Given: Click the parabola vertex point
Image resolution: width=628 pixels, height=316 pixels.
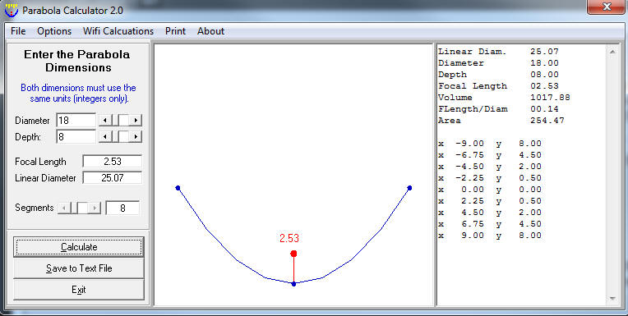Looking at the screenshot, I should pyautogui.click(x=293, y=284).
